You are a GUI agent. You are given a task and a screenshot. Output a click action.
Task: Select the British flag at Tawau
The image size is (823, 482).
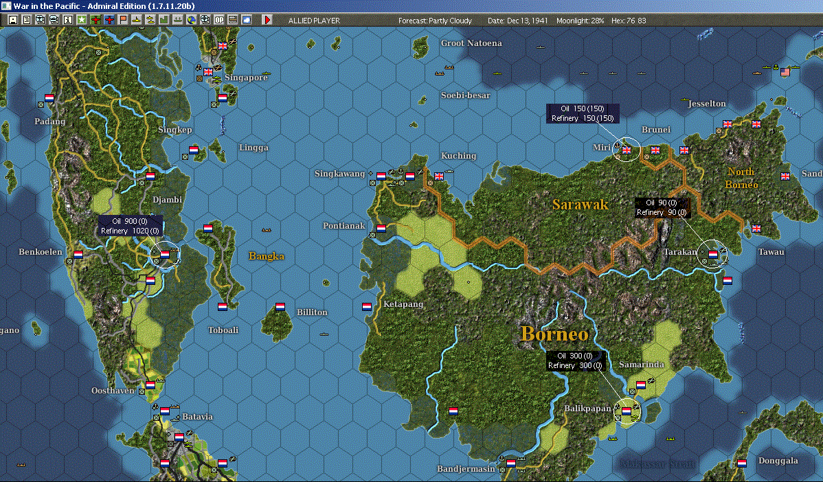pyautogui.click(x=756, y=228)
